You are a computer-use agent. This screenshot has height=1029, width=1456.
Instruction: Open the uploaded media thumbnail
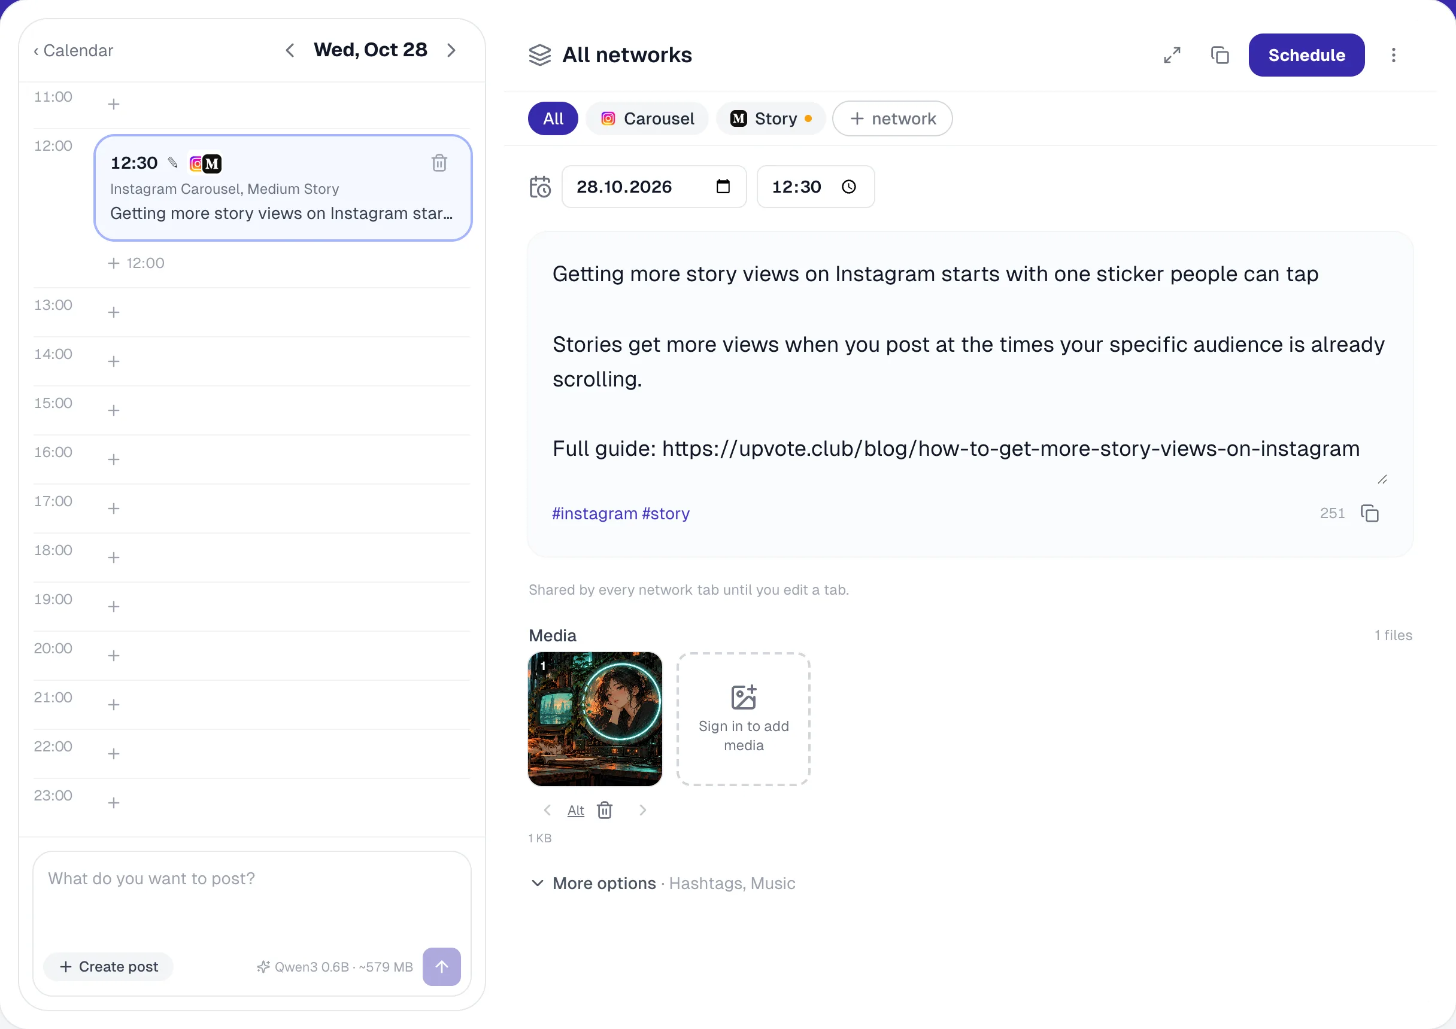(x=595, y=719)
